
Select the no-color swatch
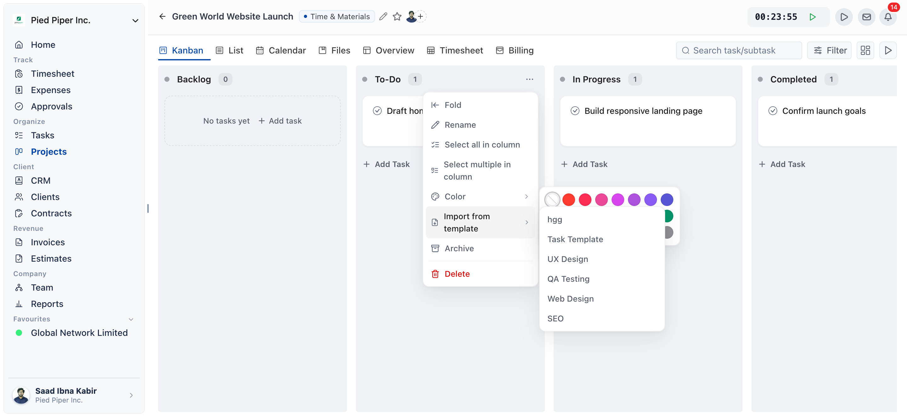point(552,199)
